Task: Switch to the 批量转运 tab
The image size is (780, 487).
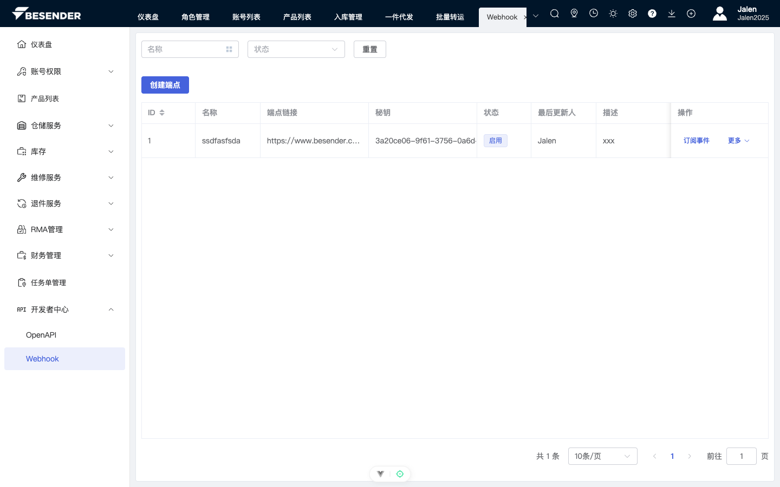Action: (x=450, y=17)
